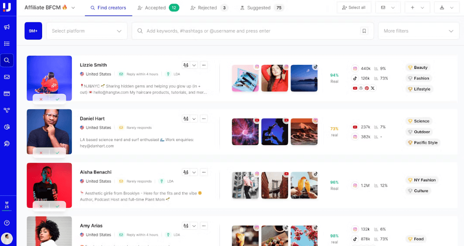Open Lizzie Smith's profile name link
The image size is (464, 246).
click(93, 65)
